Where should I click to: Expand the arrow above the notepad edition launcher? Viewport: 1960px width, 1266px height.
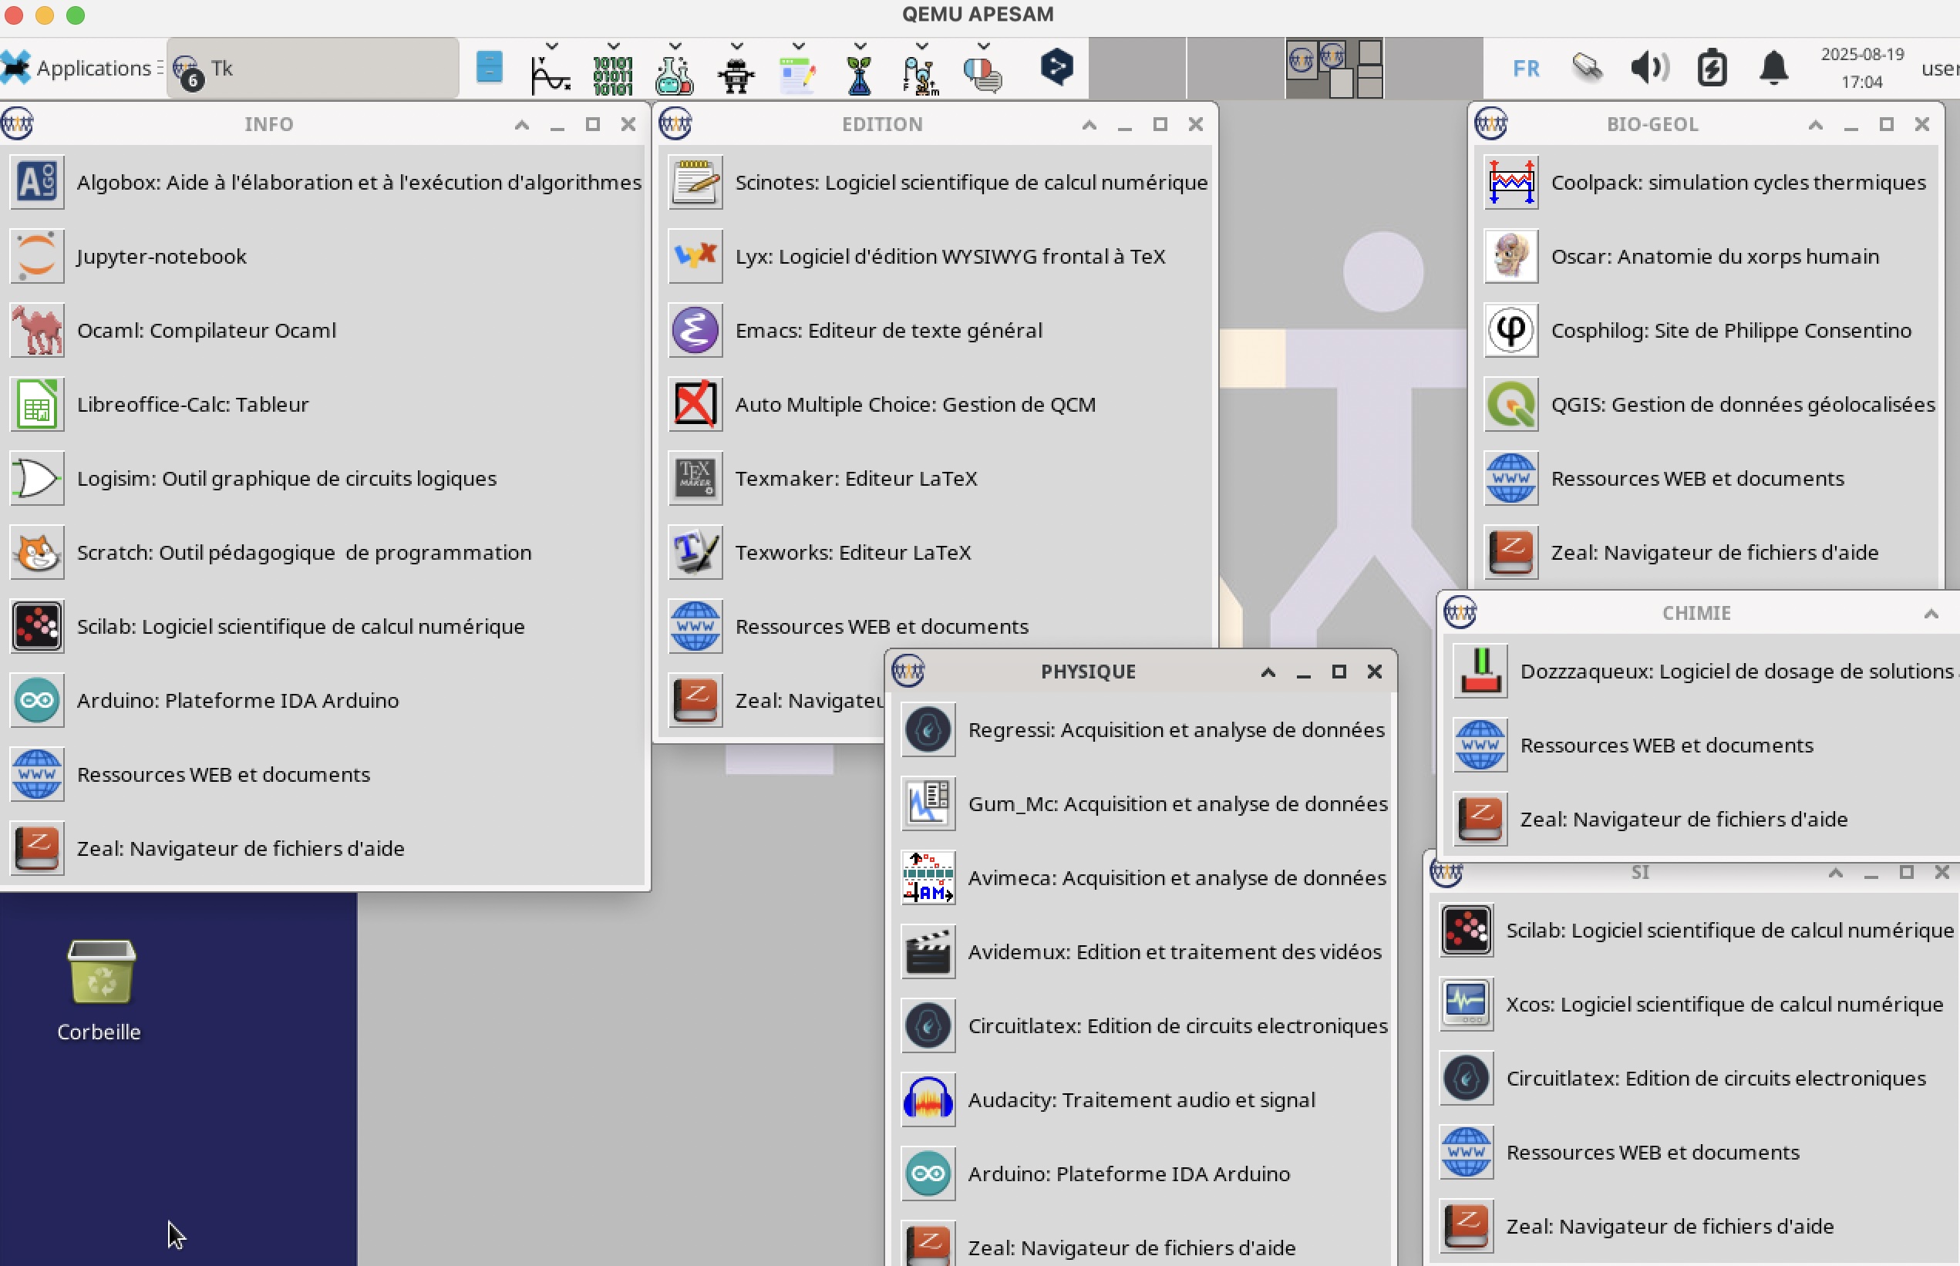[x=798, y=46]
